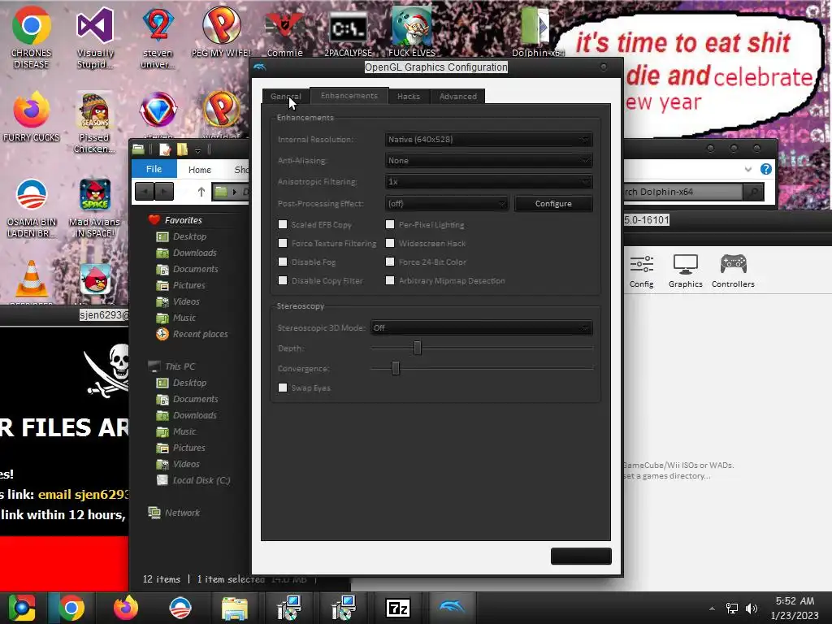Screen dimensions: 832x624
Task: Click the volume speaker tray icon
Action: tap(752, 609)
